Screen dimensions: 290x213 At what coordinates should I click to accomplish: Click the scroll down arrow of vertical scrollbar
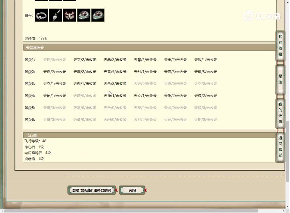pos(287,206)
